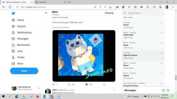The image size is (177, 99).
Task: Click the page vertical scrollbar thumb
Action: tap(176, 78)
